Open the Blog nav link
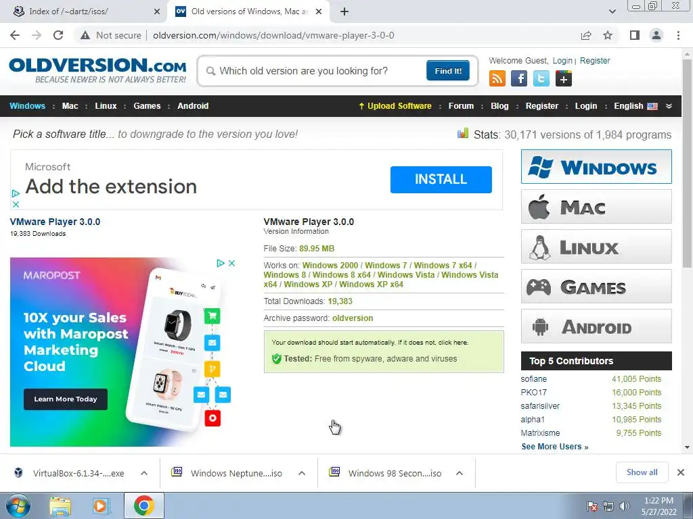The width and height of the screenshot is (693, 519). coord(499,106)
